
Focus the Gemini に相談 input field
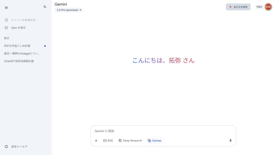(163, 131)
